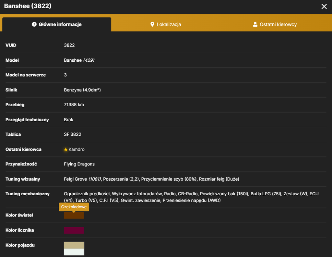Viewport: 332px width, 257px height.
Task: Click the beige top Kolor pojazdu swatch
Action: (74, 245)
